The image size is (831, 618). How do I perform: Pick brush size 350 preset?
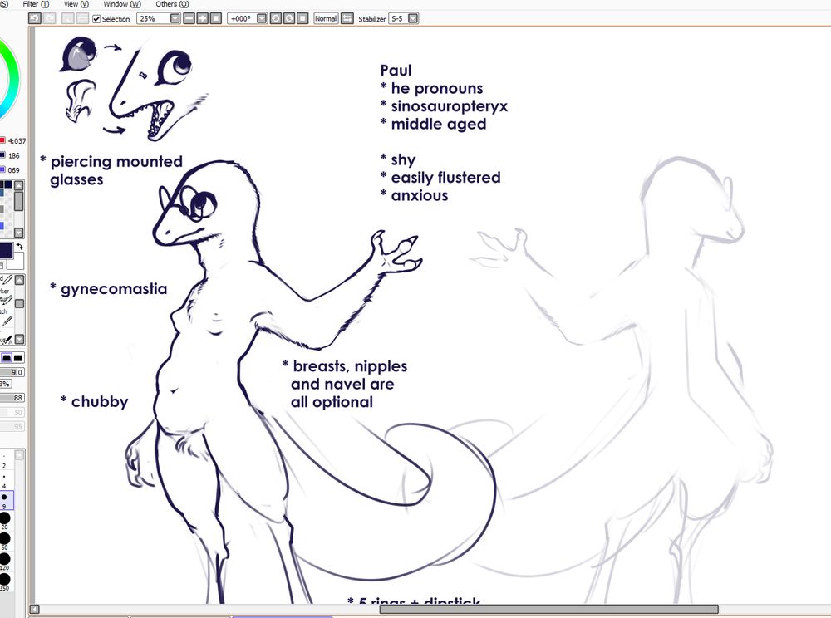(5, 582)
